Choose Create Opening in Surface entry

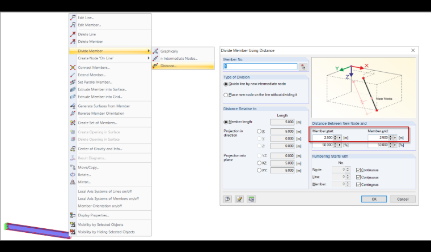(110, 132)
